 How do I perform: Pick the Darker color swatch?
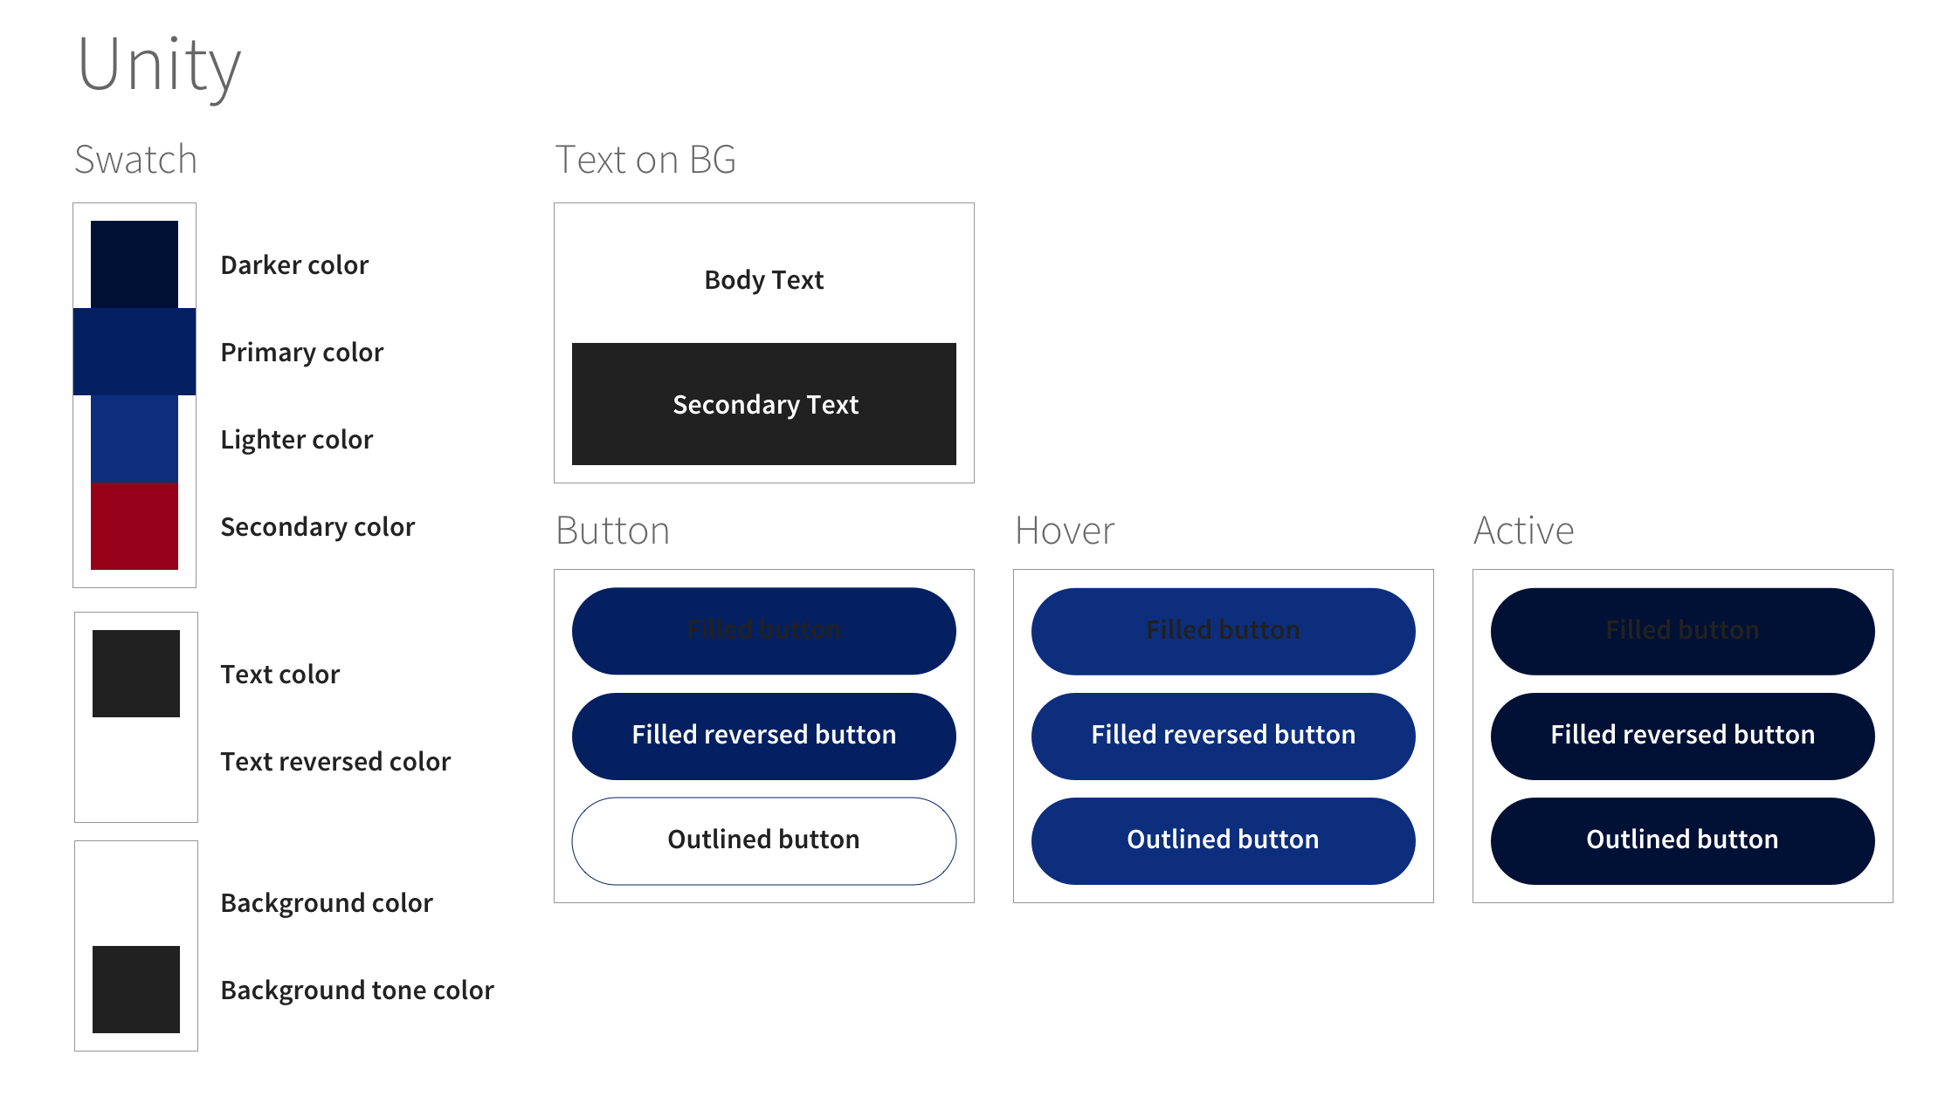(134, 264)
